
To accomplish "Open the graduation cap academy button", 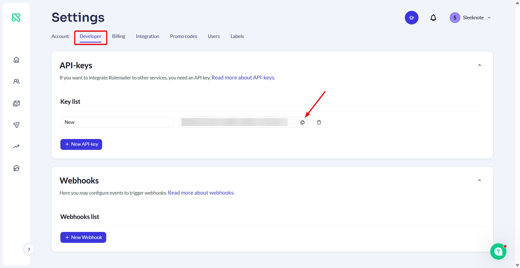I will 411,18.
